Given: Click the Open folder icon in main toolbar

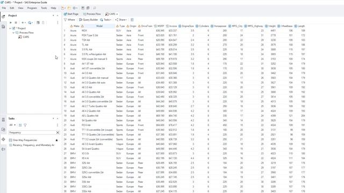Looking at the screenshot, I should [x=69, y=8].
